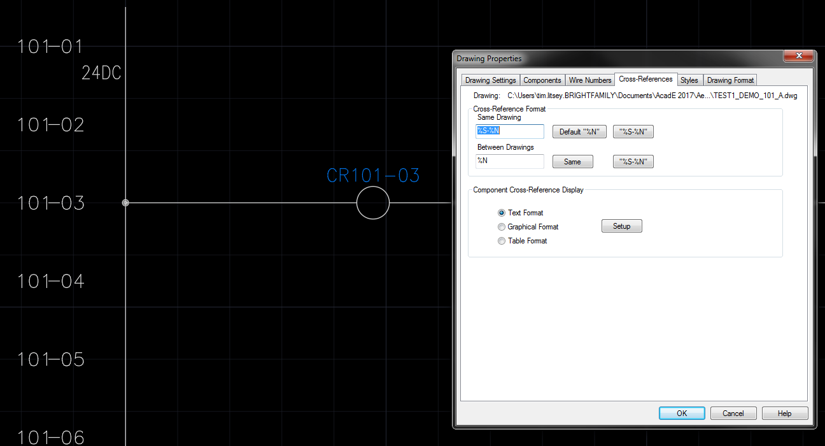Cancel the Drawing Properties dialog
The height and width of the screenshot is (446, 825).
[733, 413]
